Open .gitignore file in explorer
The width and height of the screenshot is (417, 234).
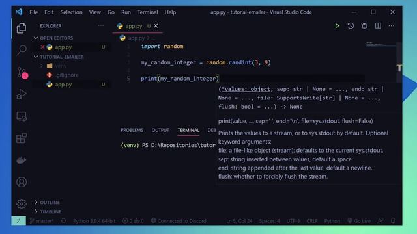[x=67, y=75]
